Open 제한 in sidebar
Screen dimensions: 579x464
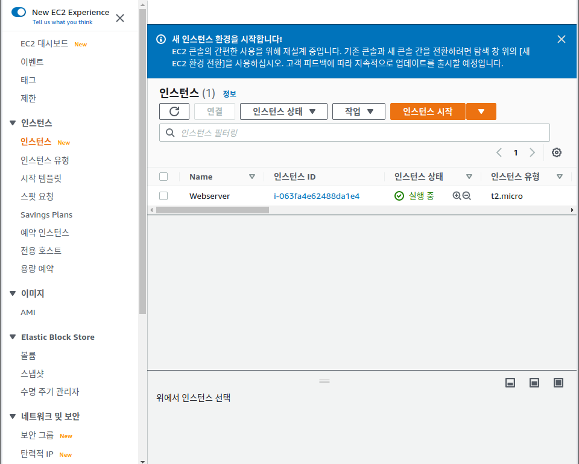28,98
